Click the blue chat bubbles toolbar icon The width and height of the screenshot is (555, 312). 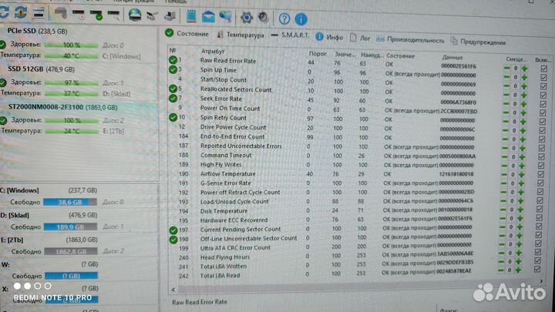coord(225,17)
